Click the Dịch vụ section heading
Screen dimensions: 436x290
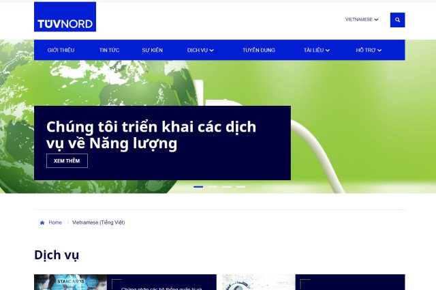coord(57,255)
